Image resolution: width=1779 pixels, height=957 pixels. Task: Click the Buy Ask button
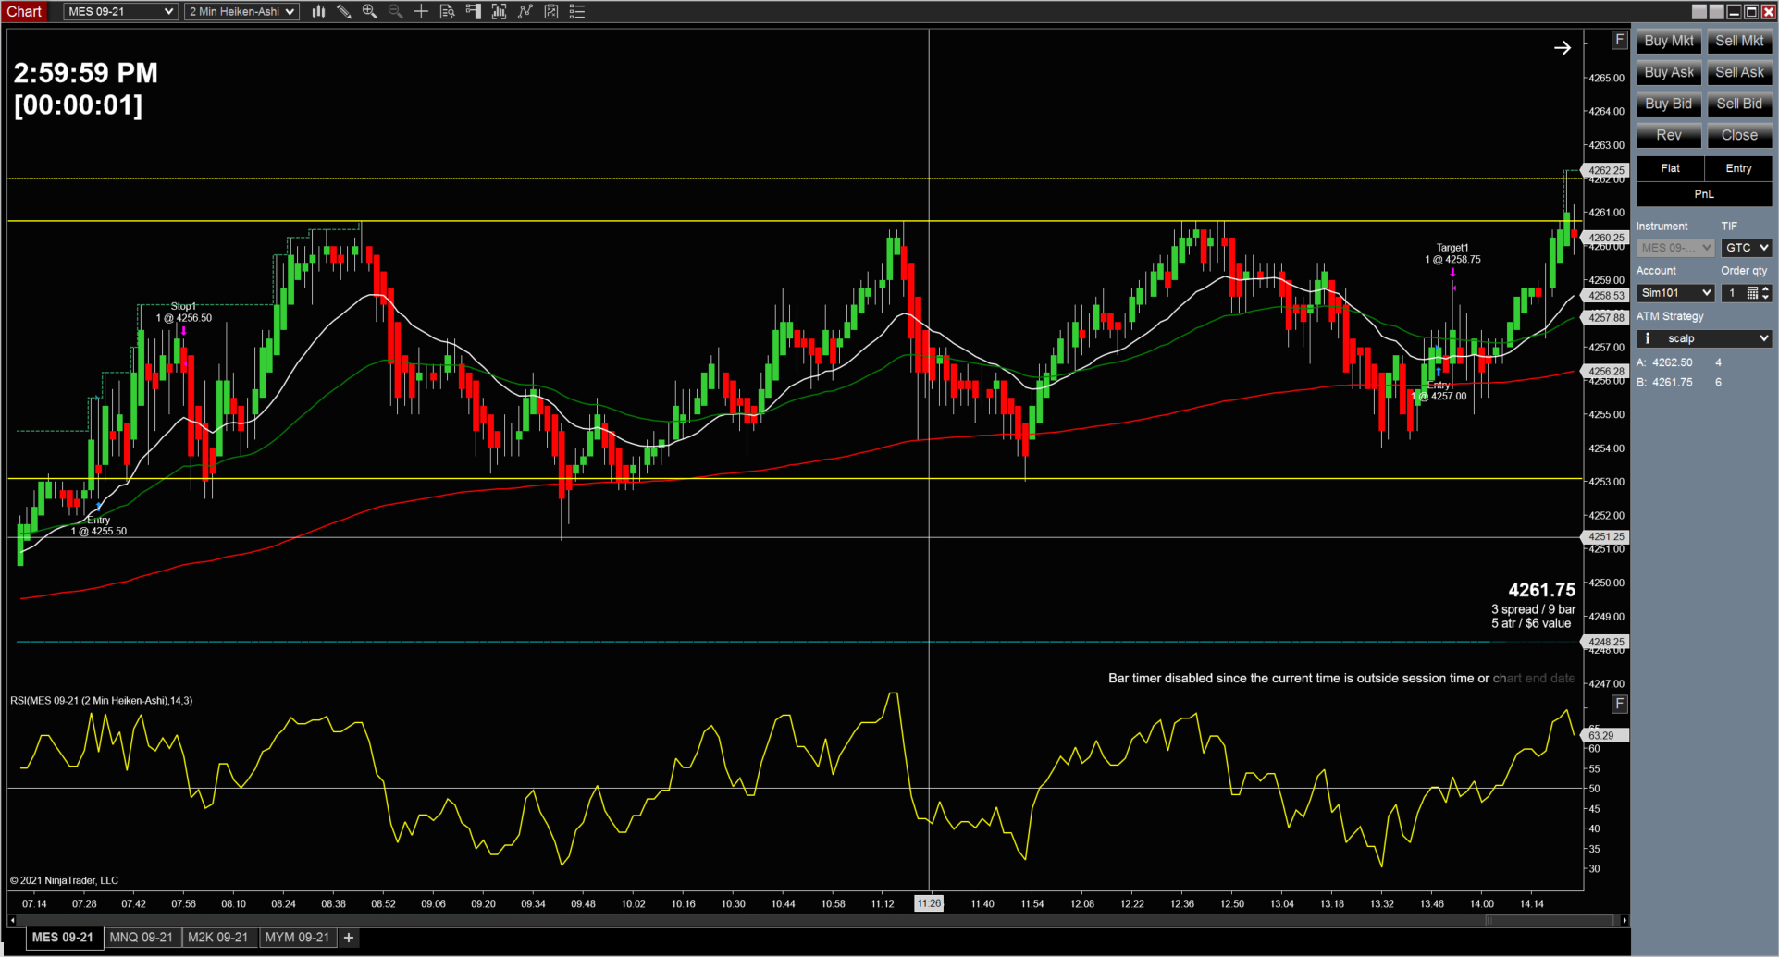(x=1669, y=72)
